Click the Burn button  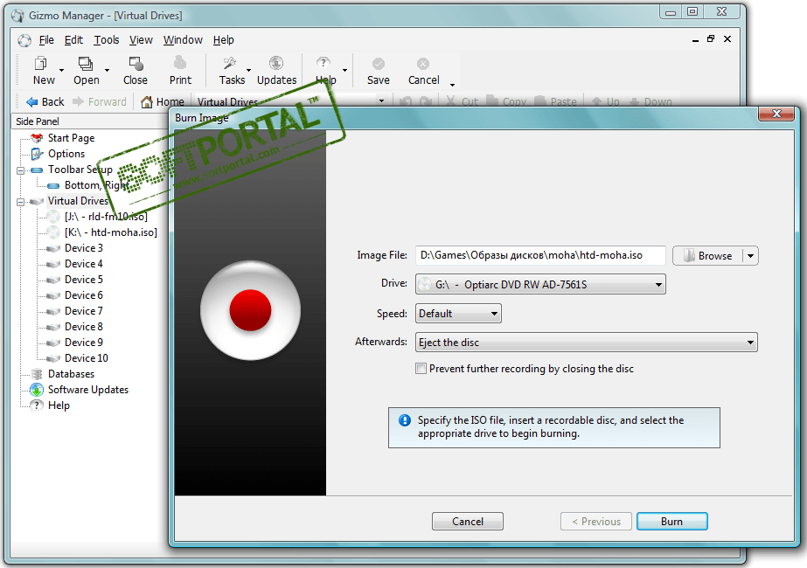tap(671, 521)
